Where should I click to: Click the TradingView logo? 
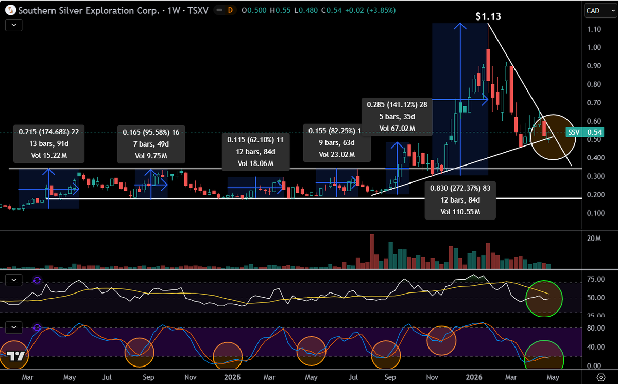[16, 357]
